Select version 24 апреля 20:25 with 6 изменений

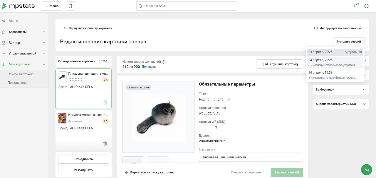click(x=335, y=62)
